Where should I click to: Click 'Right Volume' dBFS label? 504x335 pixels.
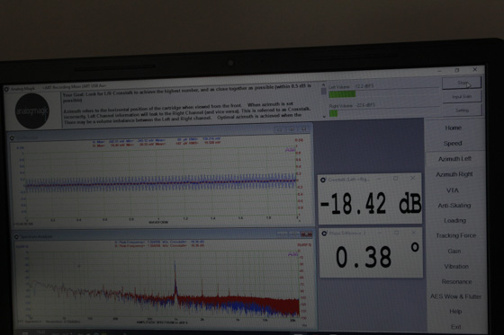[x=352, y=106]
